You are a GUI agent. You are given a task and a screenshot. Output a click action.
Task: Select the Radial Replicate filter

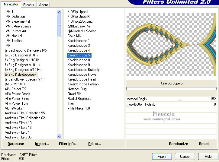point(79,99)
